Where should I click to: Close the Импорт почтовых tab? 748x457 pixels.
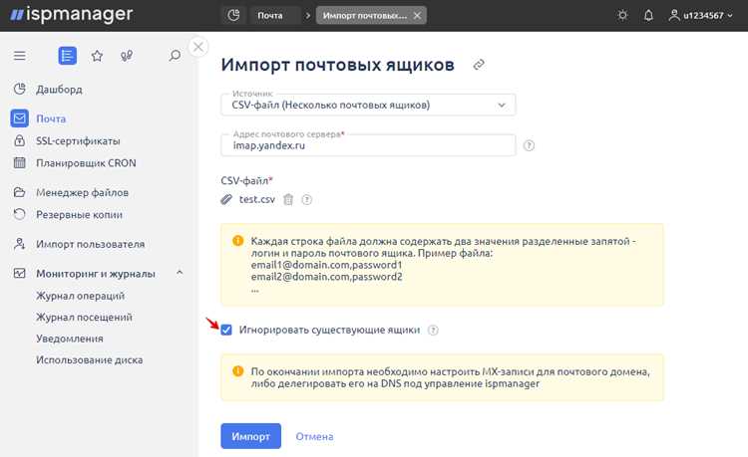417,15
